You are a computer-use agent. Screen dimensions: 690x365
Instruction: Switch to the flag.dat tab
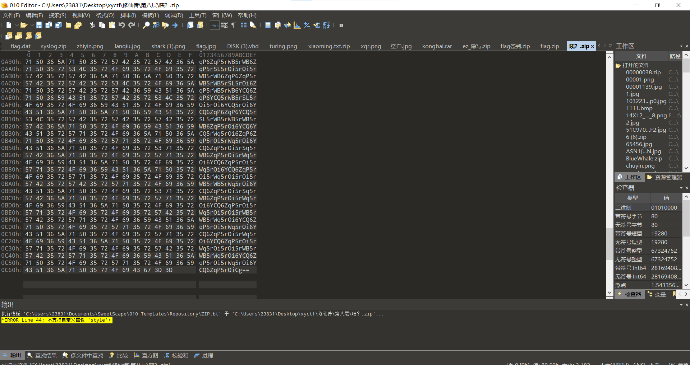click(20, 46)
